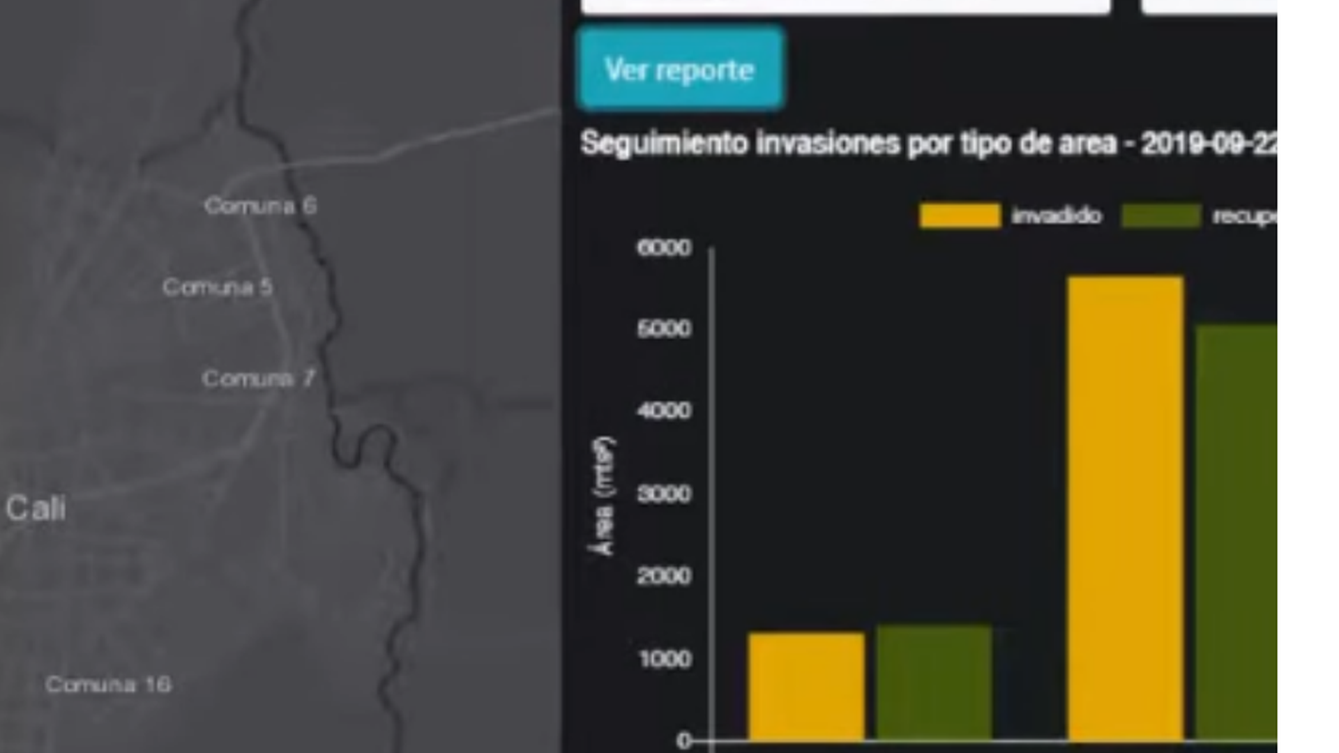The width and height of the screenshot is (1339, 753).
Task: Select the Comuna 6 label on the map
Action: click(x=262, y=205)
